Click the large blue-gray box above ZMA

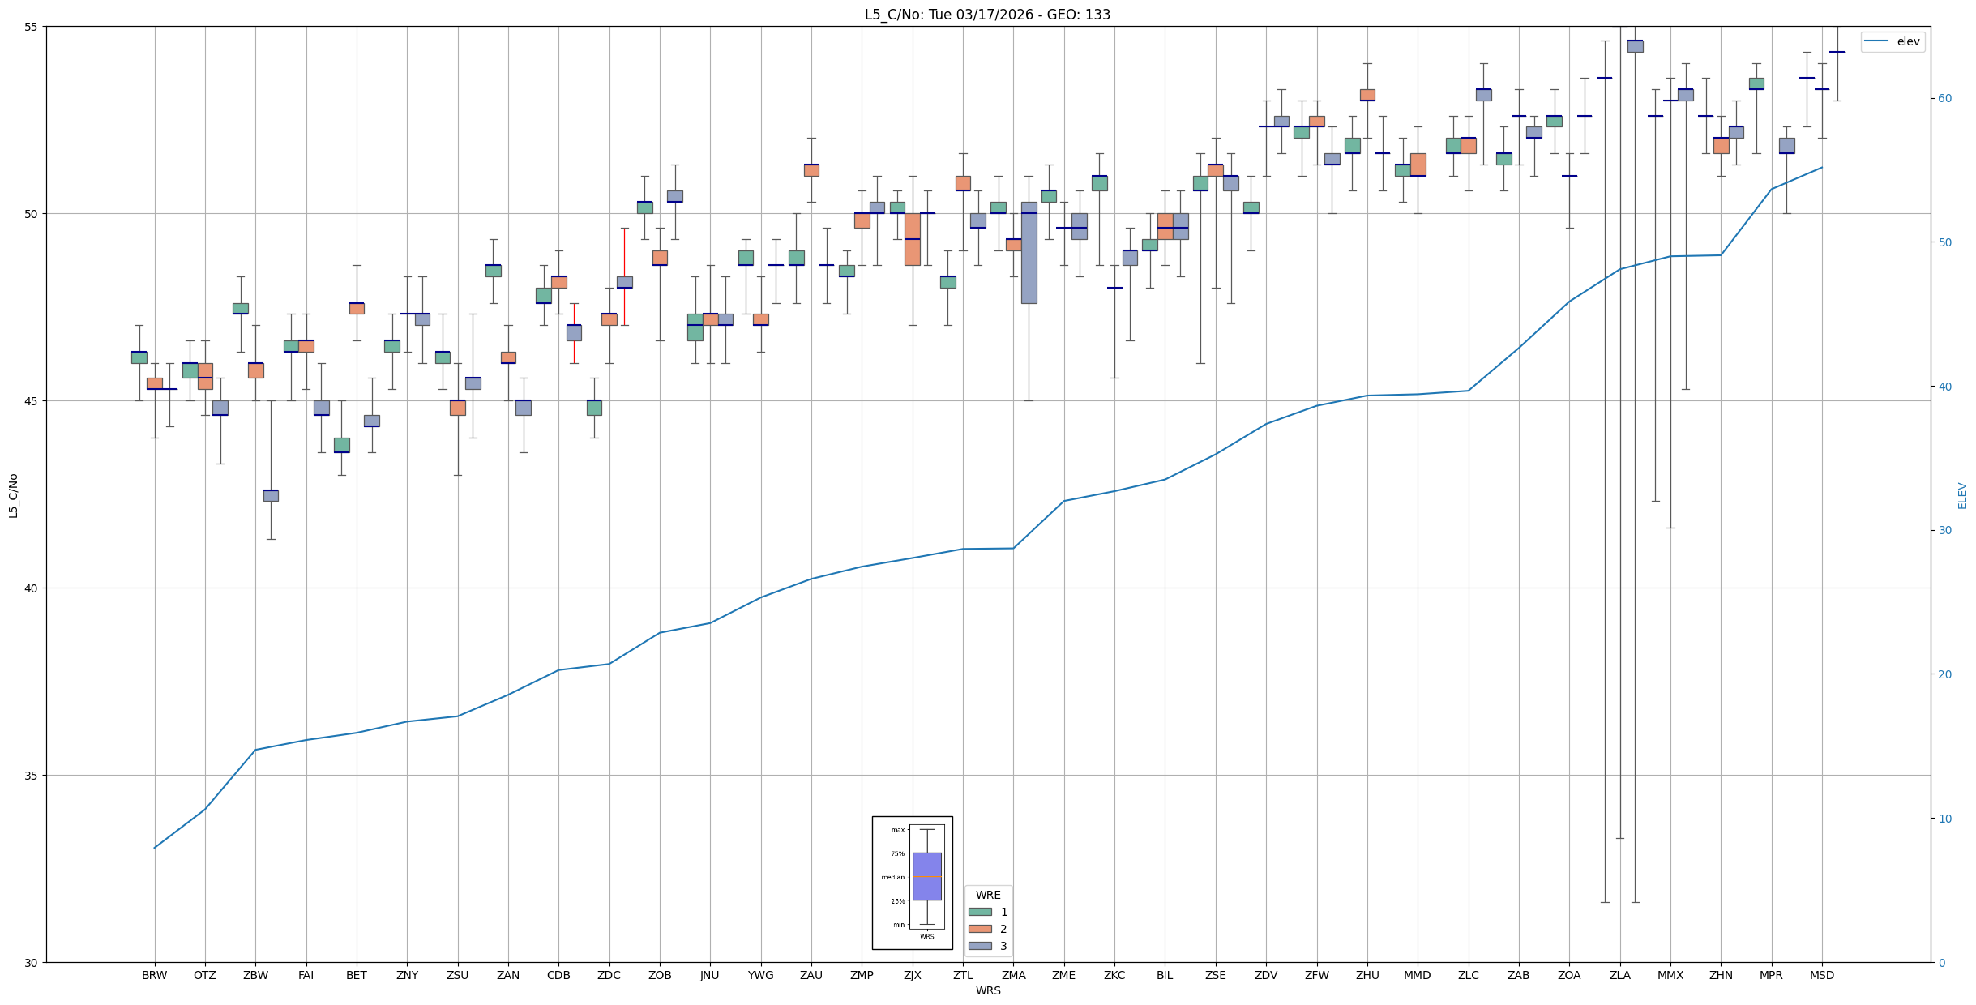coord(1029,253)
